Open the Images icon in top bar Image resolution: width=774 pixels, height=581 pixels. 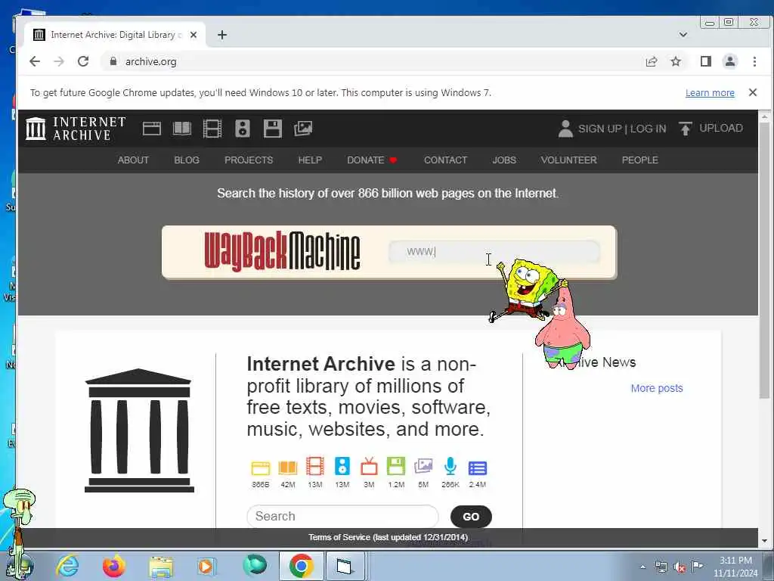pos(303,129)
